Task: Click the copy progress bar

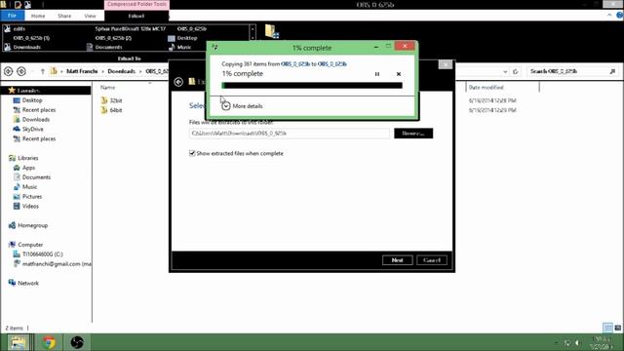Action: [312, 85]
